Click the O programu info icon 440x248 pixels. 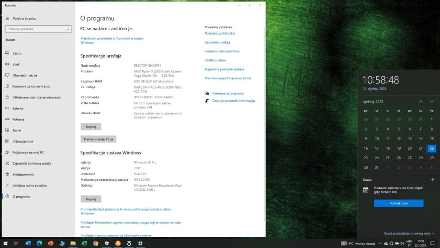click(x=7, y=196)
